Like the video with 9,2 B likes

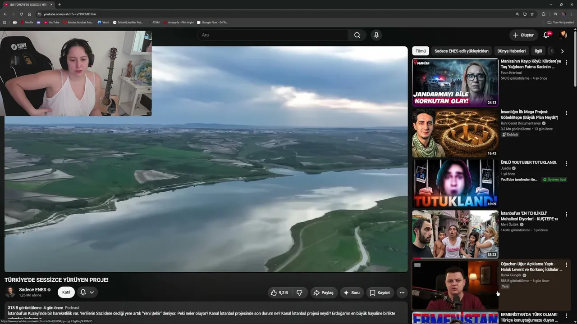coord(279,292)
